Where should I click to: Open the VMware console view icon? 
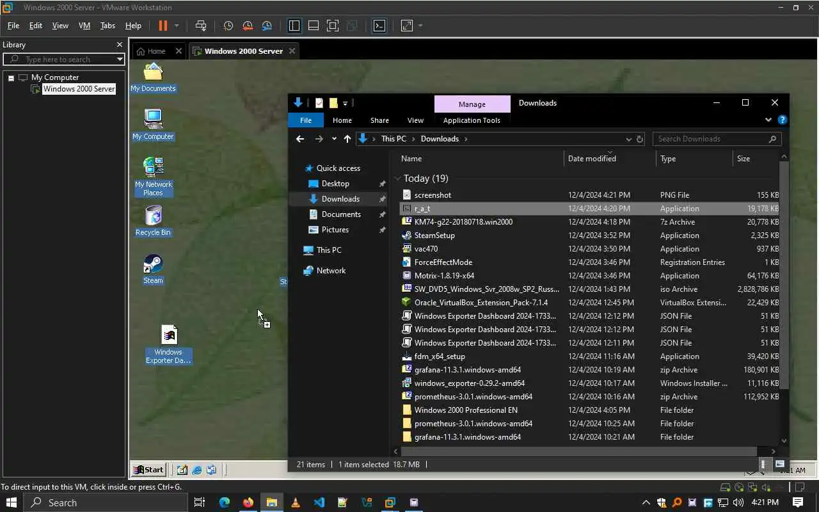coord(379,26)
